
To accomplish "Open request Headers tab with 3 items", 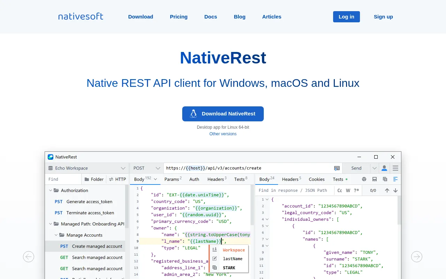I will click(217, 179).
